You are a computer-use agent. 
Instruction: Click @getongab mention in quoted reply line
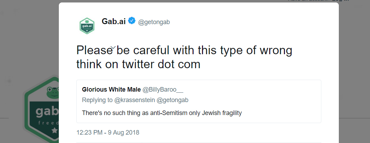(x=173, y=100)
